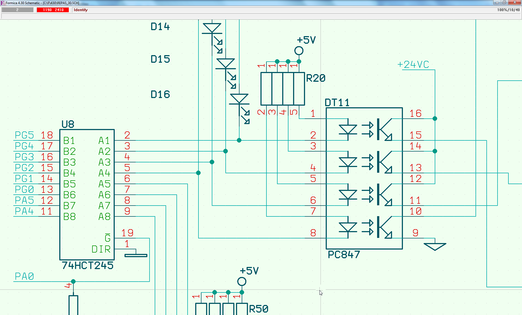Select the ground symbol at DT11 pin 9
522x315 pixels.
pyautogui.click(x=435, y=246)
